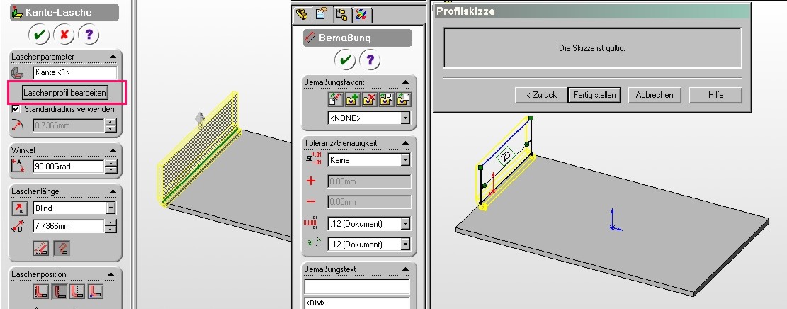
Task: Collapse the Laschenposition section
Action: tap(113, 274)
